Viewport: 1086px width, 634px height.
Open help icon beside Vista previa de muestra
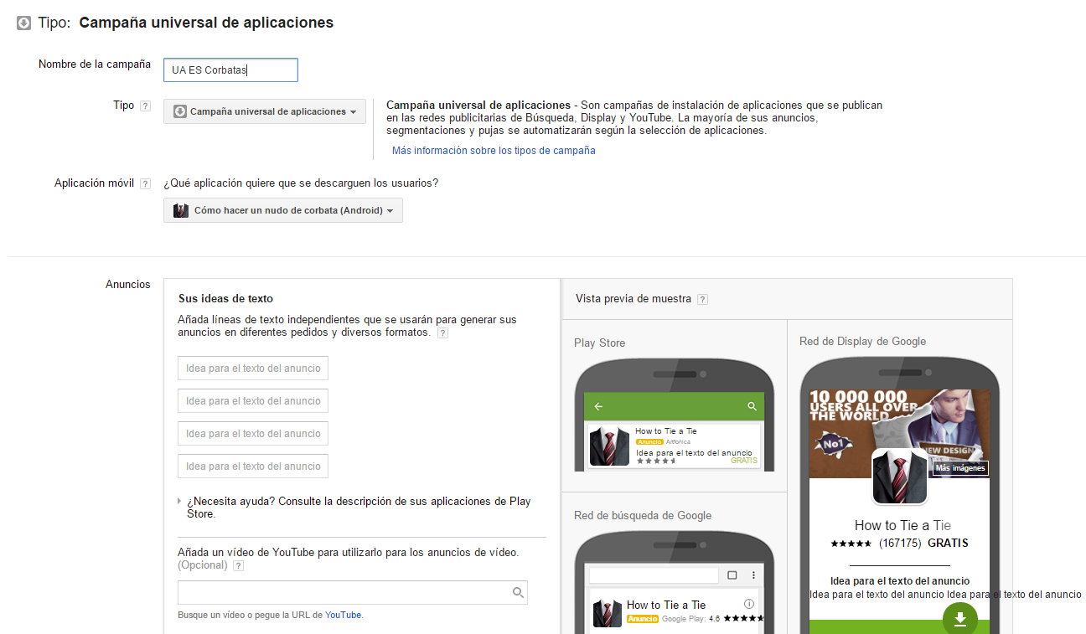pyautogui.click(x=703, y=299)
